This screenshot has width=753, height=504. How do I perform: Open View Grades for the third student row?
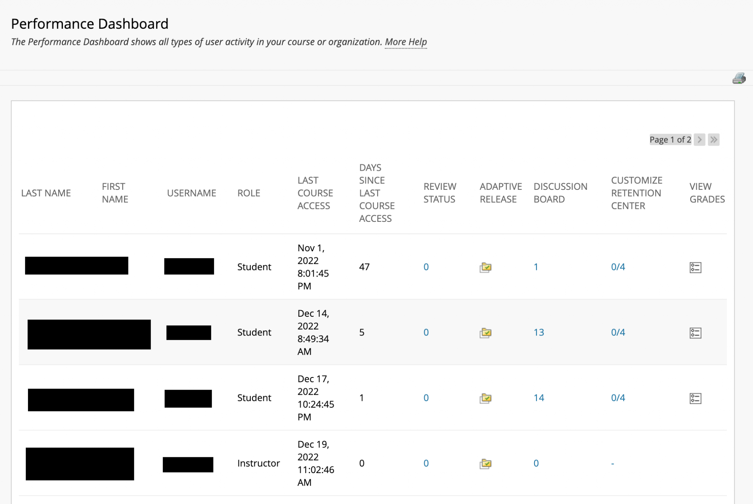coord(695,398)
